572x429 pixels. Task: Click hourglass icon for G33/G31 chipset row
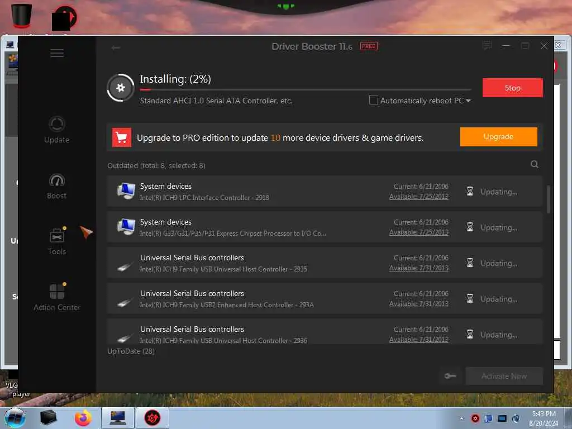coord(470,227)
